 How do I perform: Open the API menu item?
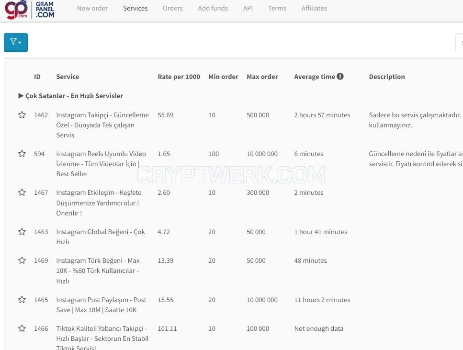[248, 8]
